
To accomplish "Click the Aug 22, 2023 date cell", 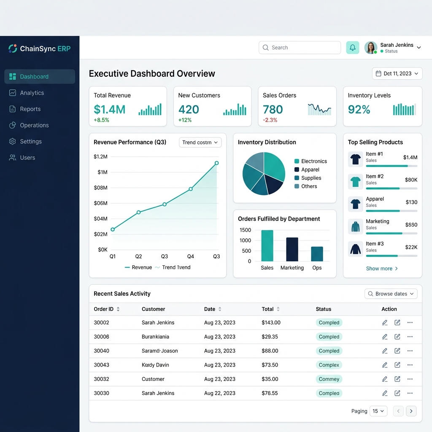I will 219,393.
